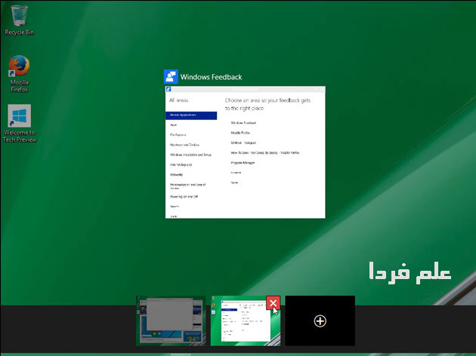Select the Recent Applications category
The width and height of the screenshot is (476, 356).
click(190, 115)
